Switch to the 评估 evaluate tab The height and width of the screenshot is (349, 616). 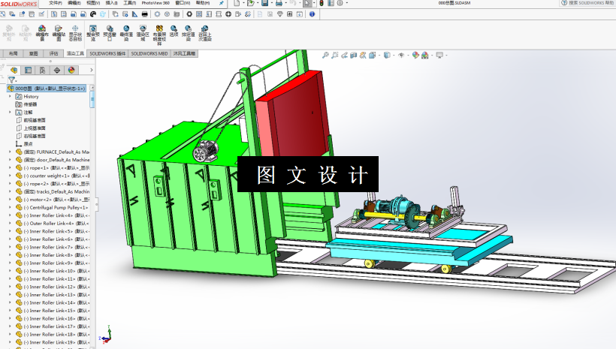pyautogui.click(x=54, y=53)
